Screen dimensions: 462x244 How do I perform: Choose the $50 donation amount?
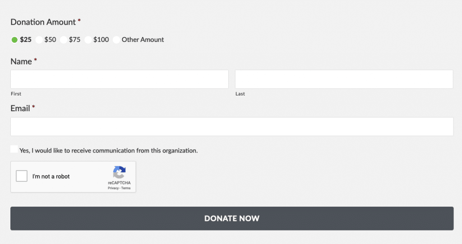pos(39,40)
